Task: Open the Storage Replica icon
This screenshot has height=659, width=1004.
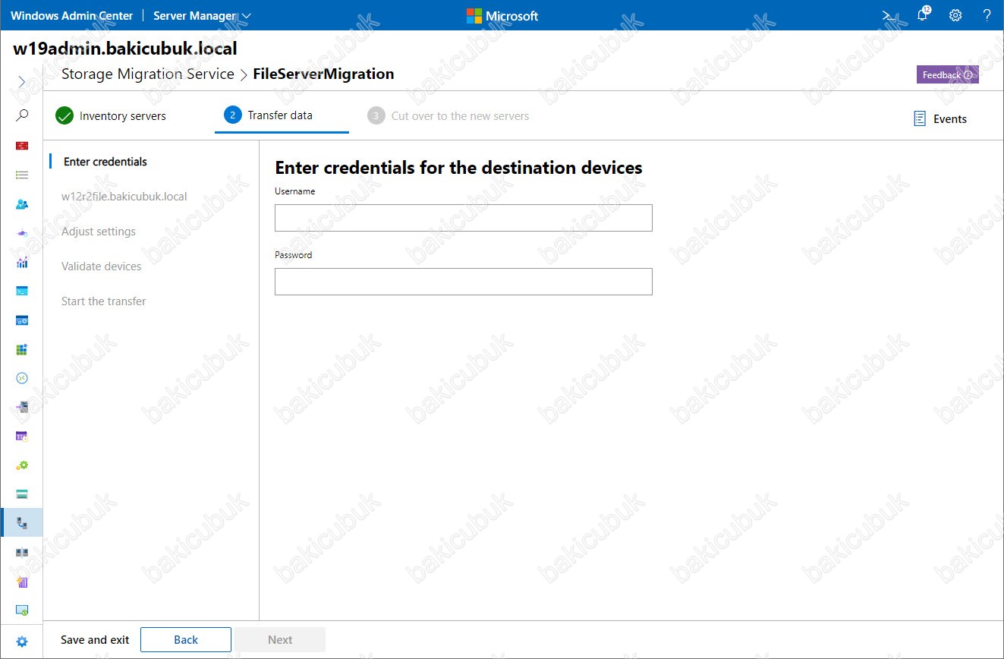Action: [x=22, y=553]
